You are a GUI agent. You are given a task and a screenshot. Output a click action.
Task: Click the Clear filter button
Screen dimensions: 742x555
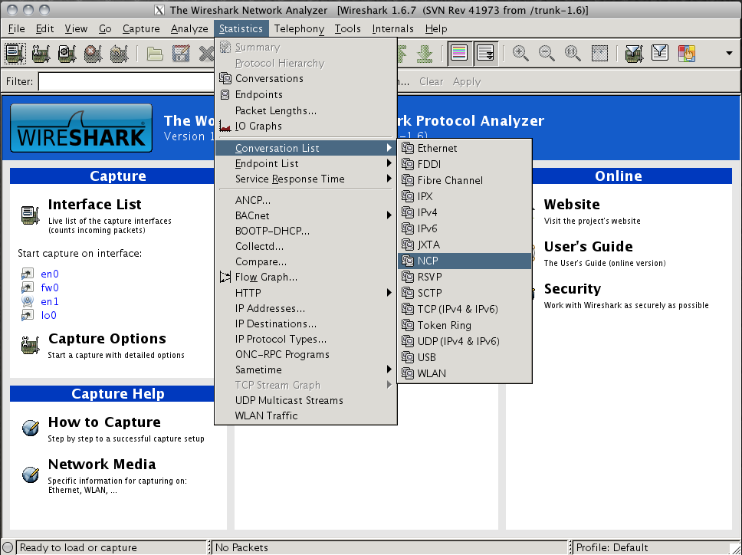coord(431,81)
